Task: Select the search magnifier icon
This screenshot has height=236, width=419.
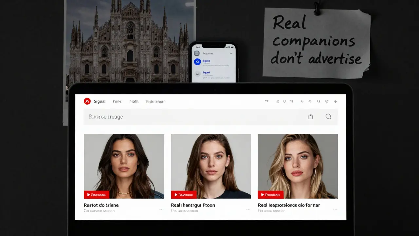Action: tap(328, 117)
